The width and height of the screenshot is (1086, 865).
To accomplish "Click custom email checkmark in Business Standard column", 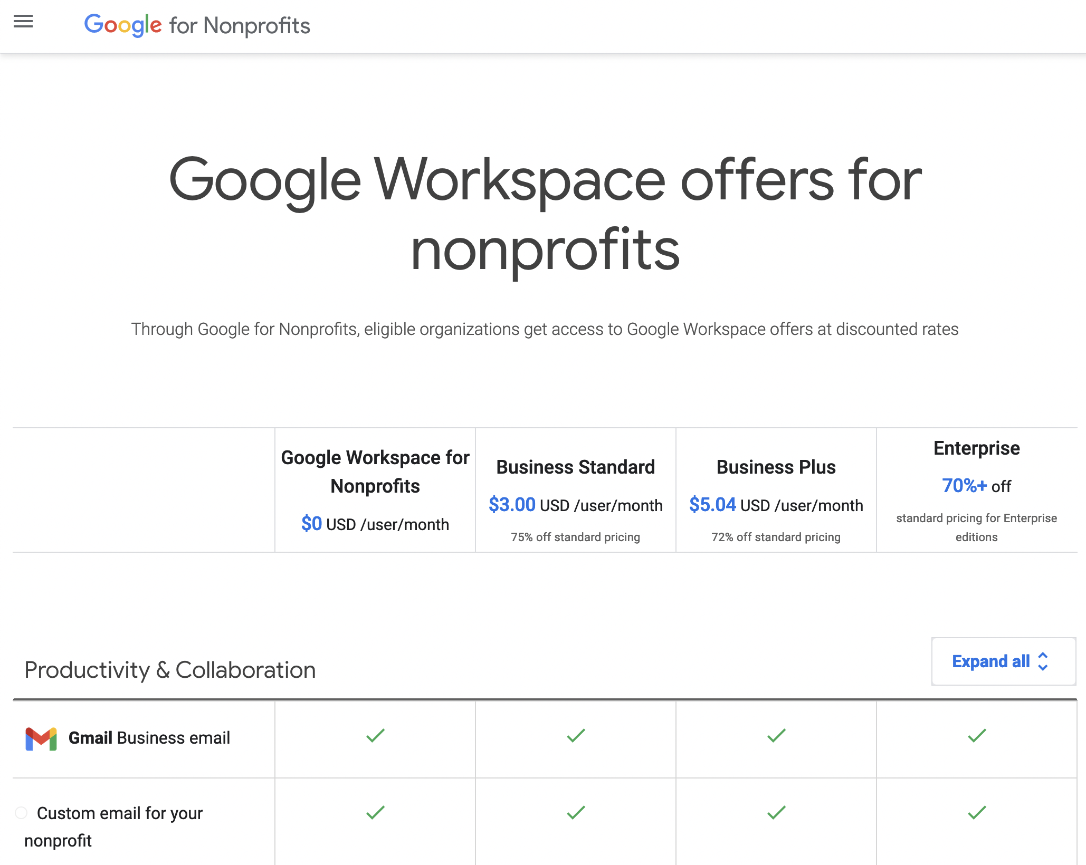I will pyautogui.click(x=576, y=812).
